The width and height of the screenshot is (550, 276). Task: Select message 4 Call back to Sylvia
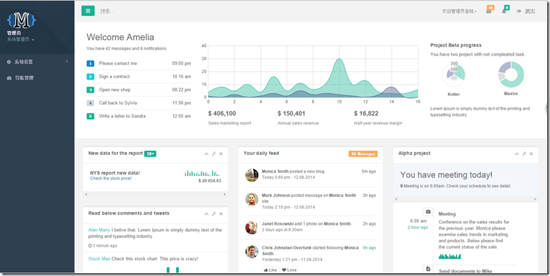click(x=139, y=103)
